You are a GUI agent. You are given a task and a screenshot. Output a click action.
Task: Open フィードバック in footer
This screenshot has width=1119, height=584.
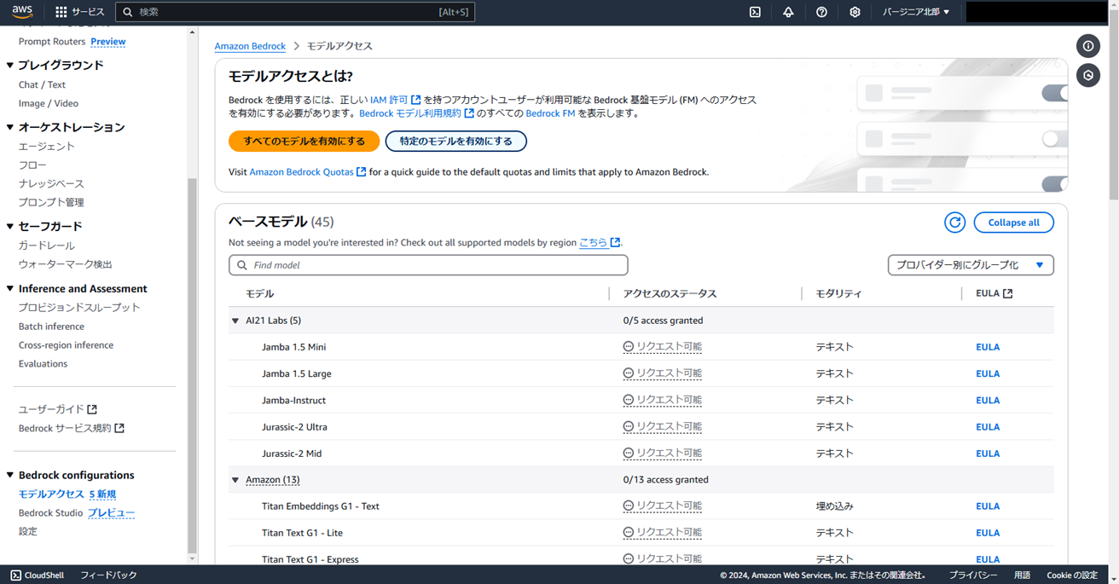coord(108,575)
